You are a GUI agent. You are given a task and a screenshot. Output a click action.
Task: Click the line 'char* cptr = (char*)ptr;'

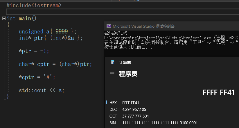click(x=55, y=64)
